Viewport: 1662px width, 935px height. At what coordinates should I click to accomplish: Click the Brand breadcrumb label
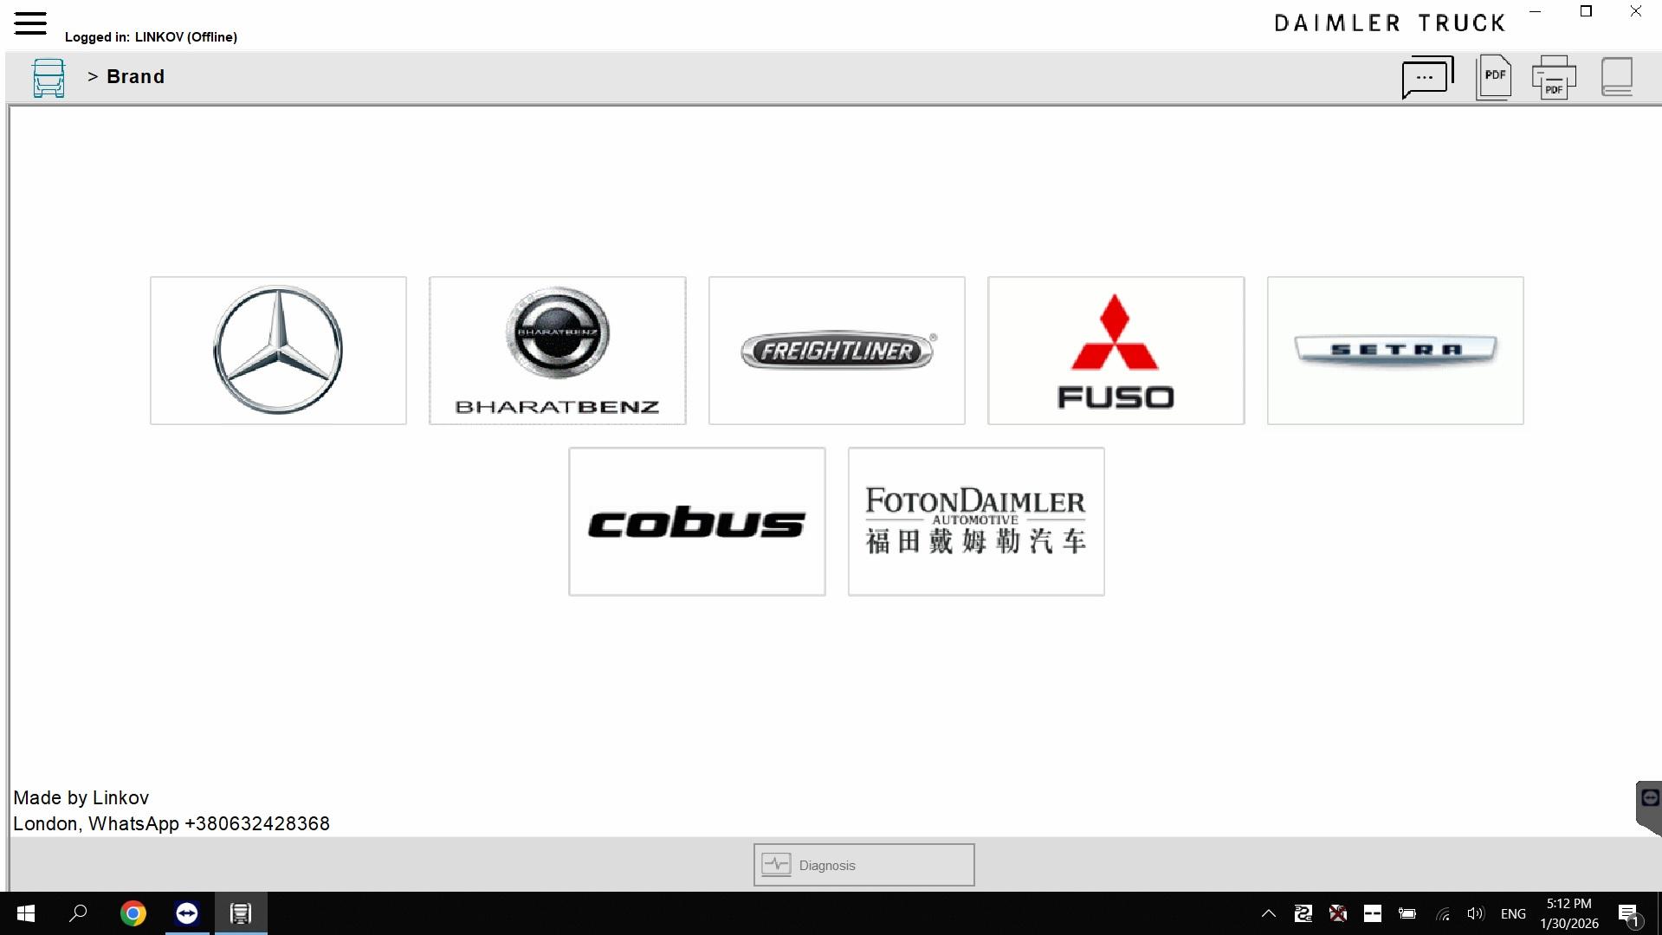tap(135, 76)
